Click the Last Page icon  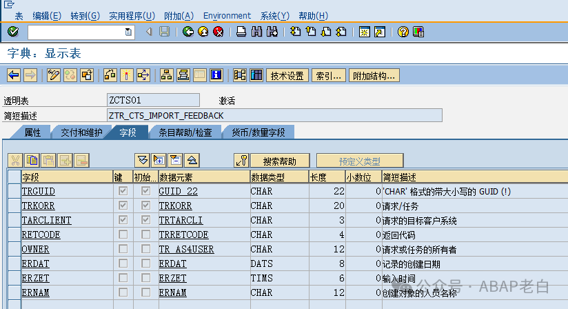tap(341, 32)
